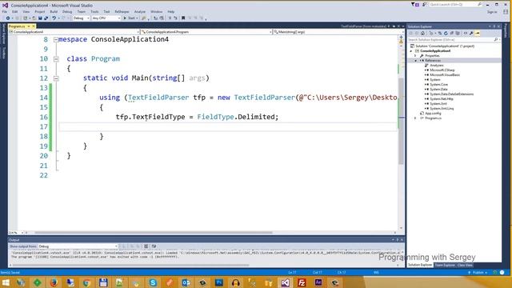
Task: Select the System.Core reference
Action: coord(438,85)
